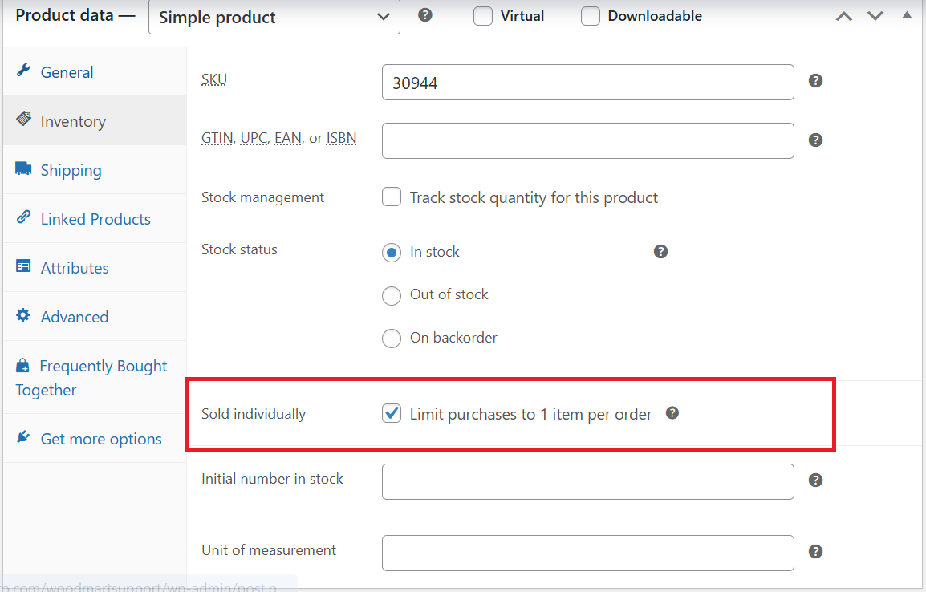Tick the Virtual checkbox

[x=483, y=16]
